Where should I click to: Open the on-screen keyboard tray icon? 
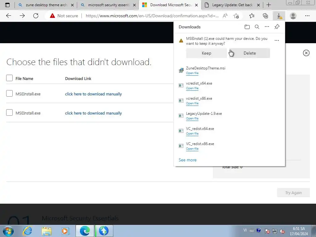(252, 231)
